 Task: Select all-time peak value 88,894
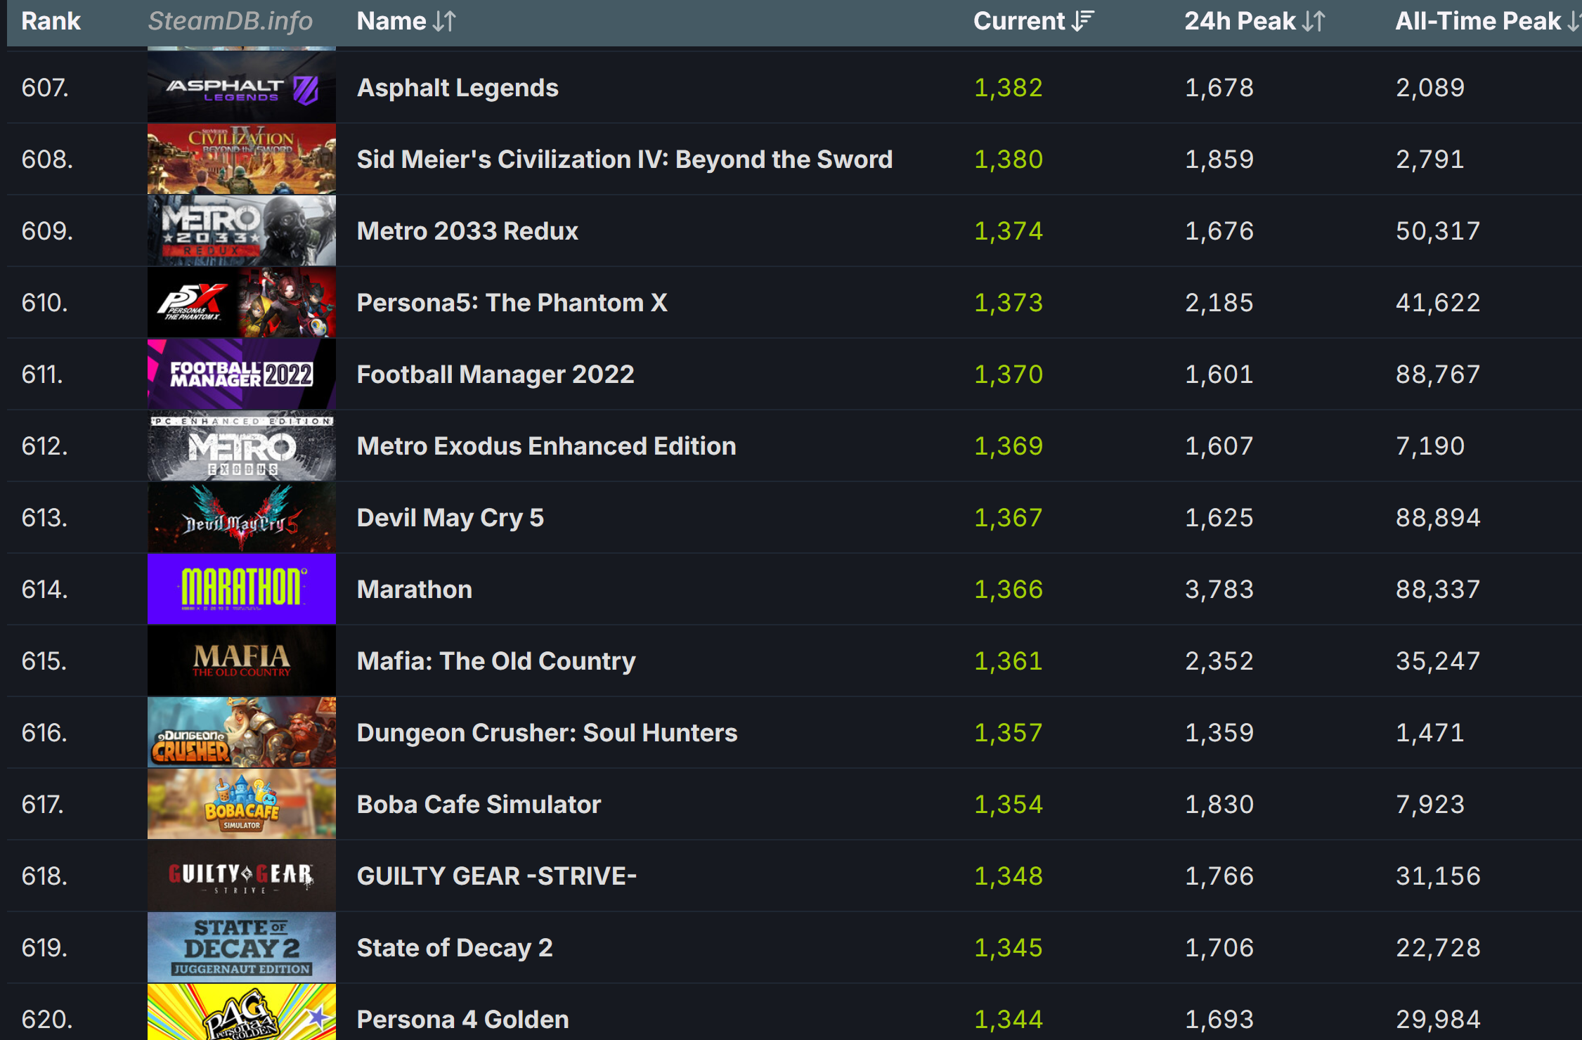pos(1438,518)
